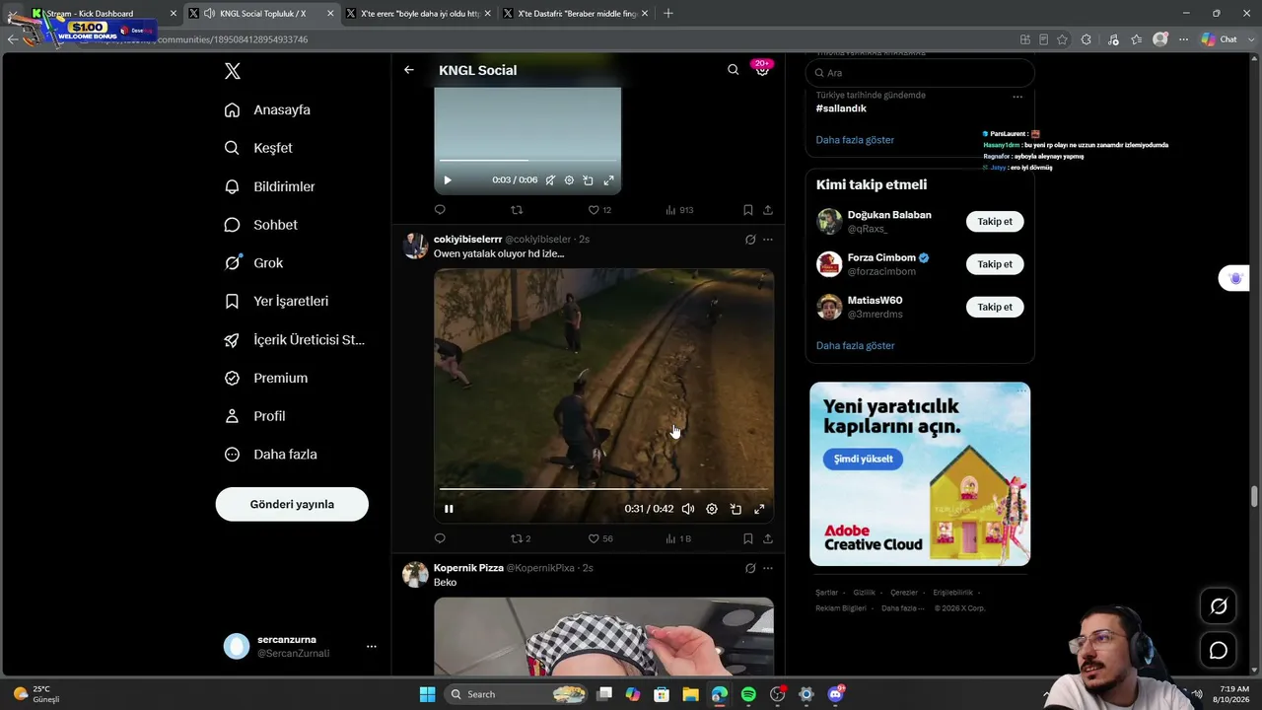Viewport: 1262px width, 710px height.
Task: Open settings gear on the 0:42 video
Action: pos(712,509)
